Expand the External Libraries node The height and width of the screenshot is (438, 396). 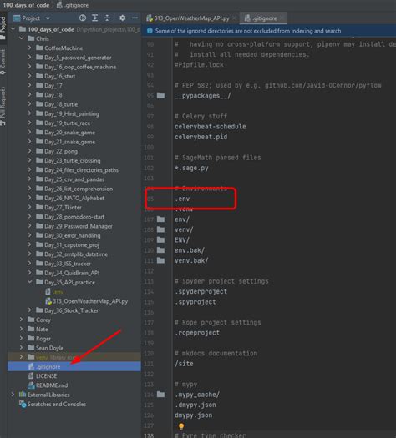tap(13, 395)
